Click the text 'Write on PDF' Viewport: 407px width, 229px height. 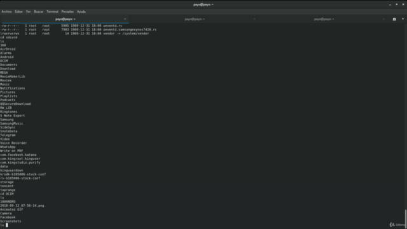pos(11,151)
